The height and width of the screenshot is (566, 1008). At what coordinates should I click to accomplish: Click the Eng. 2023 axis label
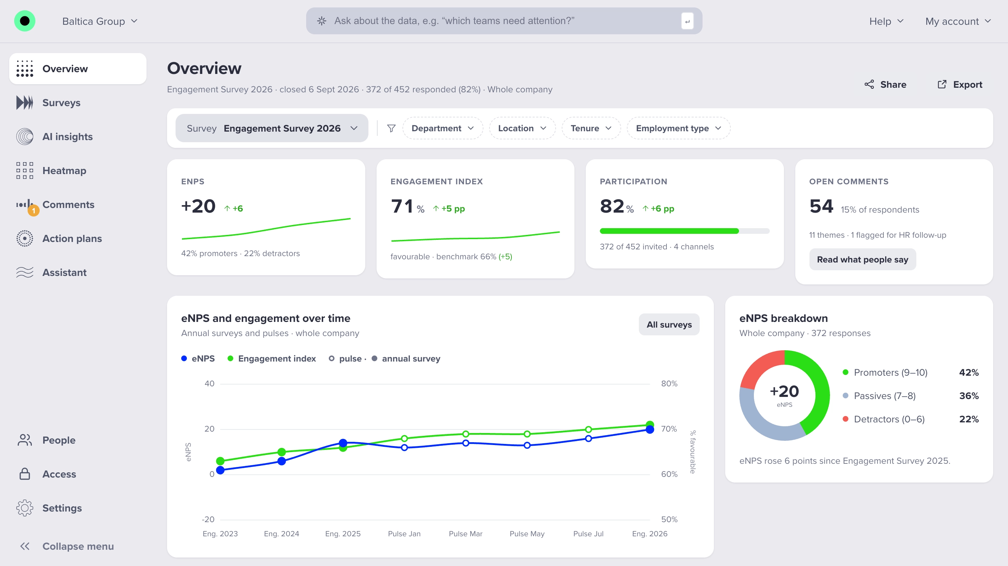point(220,533)
